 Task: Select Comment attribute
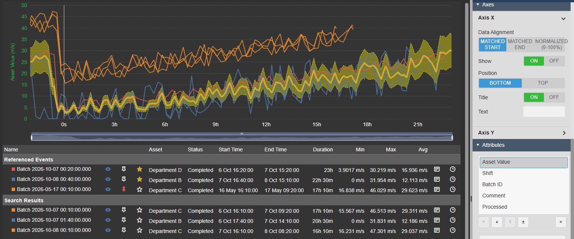click(x=523, y=196)
